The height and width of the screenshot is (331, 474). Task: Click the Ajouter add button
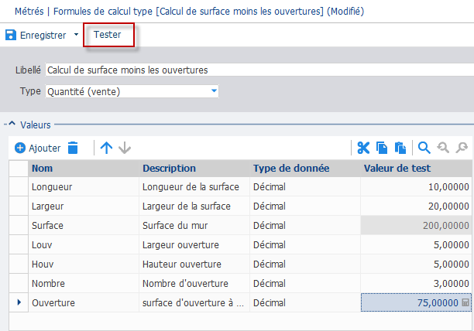click(37, 148)
